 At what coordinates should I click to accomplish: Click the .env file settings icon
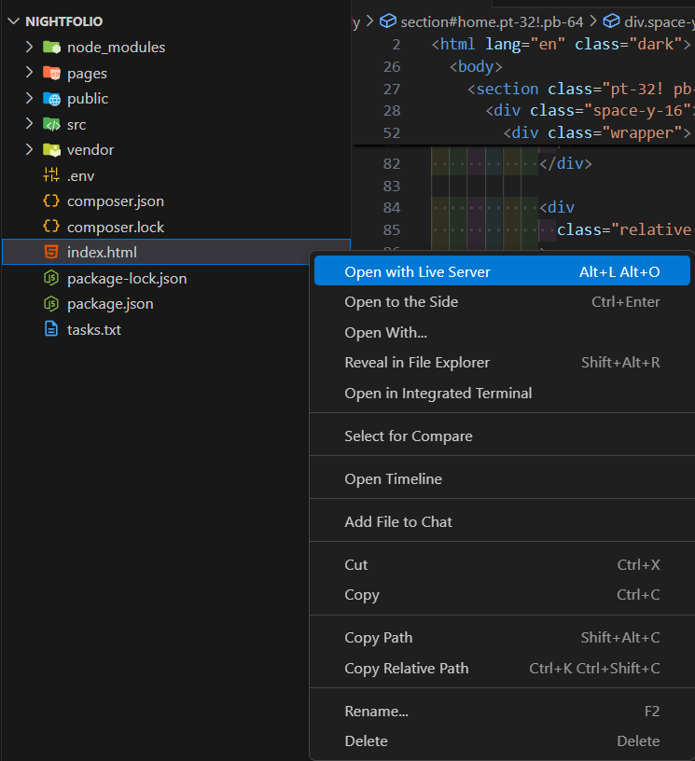[x=51, y=175]
